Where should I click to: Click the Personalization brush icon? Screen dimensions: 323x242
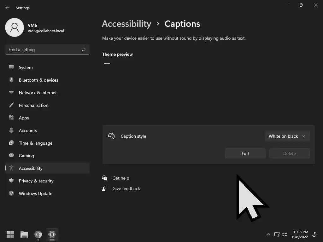[x=11, y=105]
